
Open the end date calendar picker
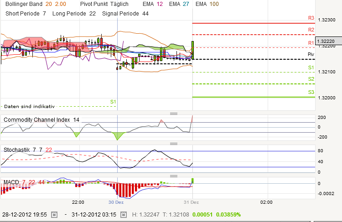point(120,214)
